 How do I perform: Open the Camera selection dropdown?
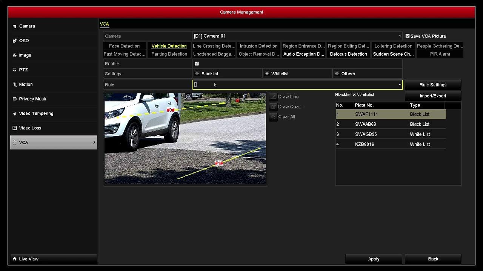[x=400, y=36]
